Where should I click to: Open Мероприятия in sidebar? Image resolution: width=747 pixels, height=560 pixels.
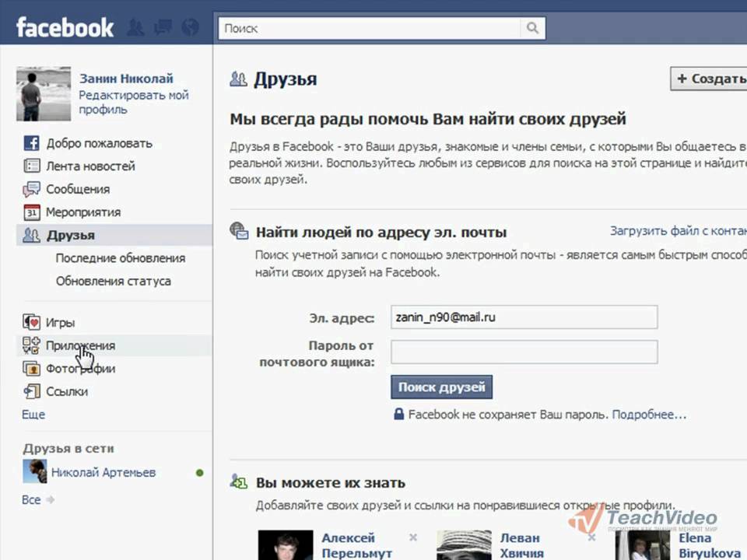pos(83,212)
